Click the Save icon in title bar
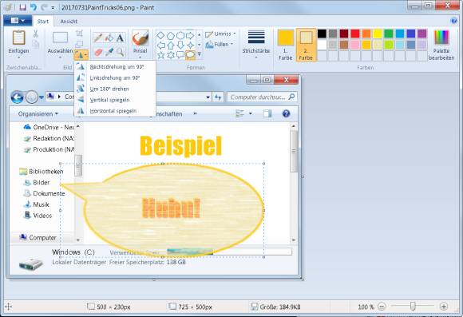463x317 pixels. tap(22, 7)
